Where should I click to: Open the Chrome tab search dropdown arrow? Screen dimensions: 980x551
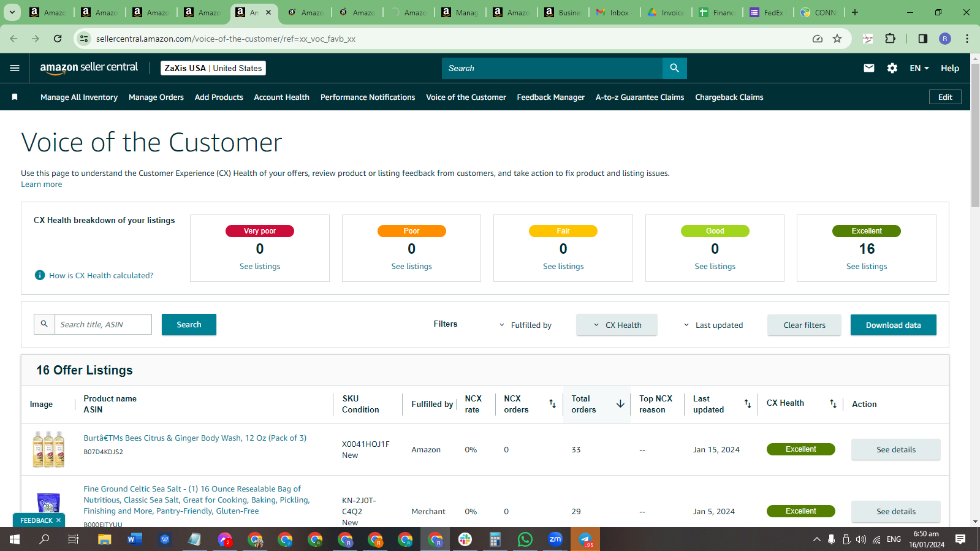pyautogui.click(x=12, y=12)
